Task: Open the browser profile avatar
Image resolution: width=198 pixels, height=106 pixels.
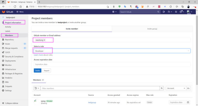Action: [188, 7]
